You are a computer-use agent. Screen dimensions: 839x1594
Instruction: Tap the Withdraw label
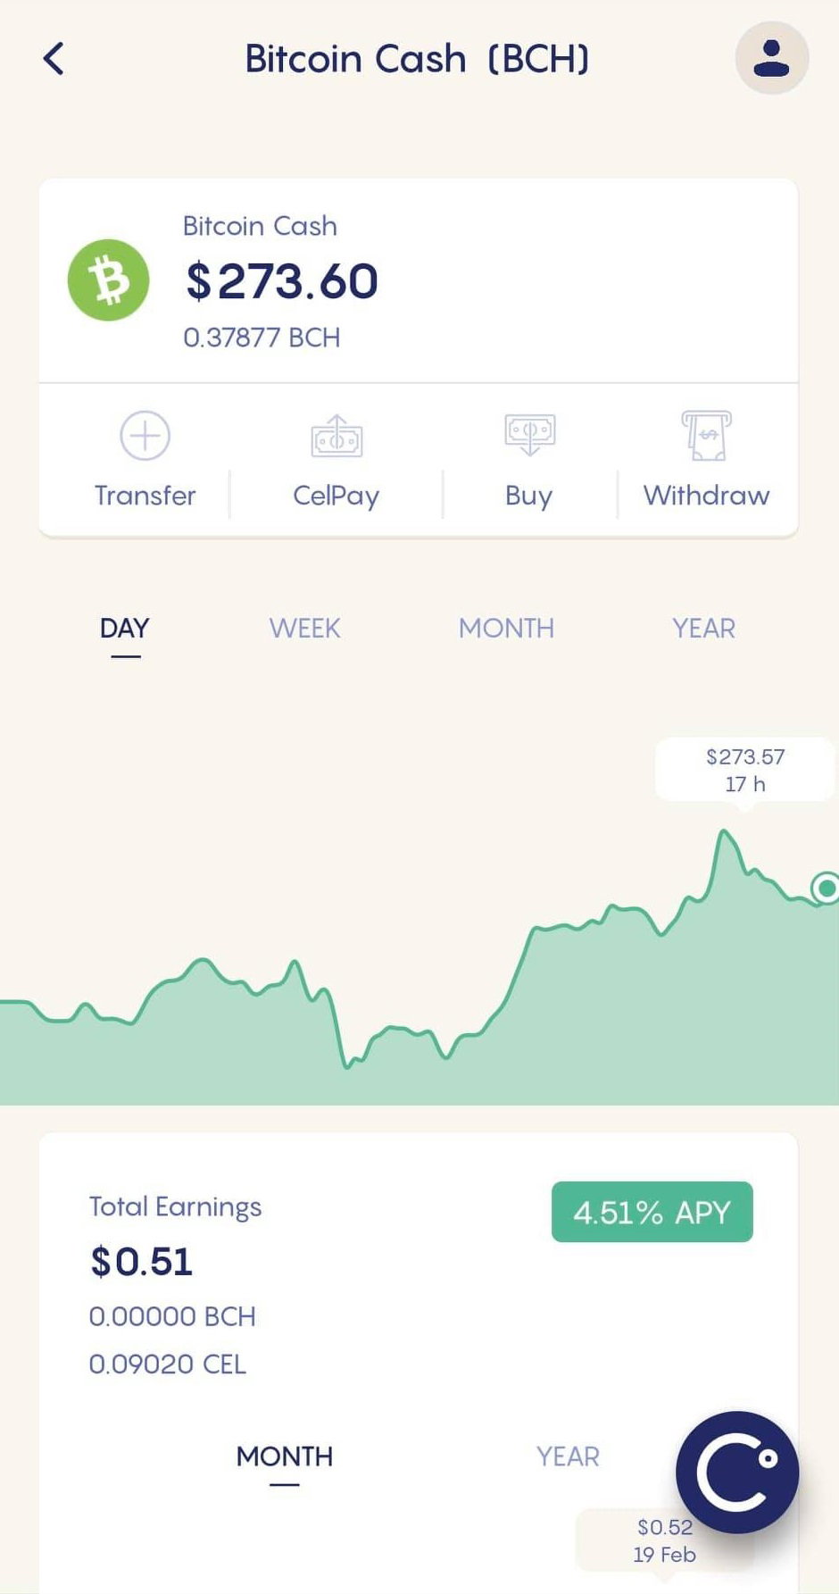pyautogui.click(x=706, y=495)
